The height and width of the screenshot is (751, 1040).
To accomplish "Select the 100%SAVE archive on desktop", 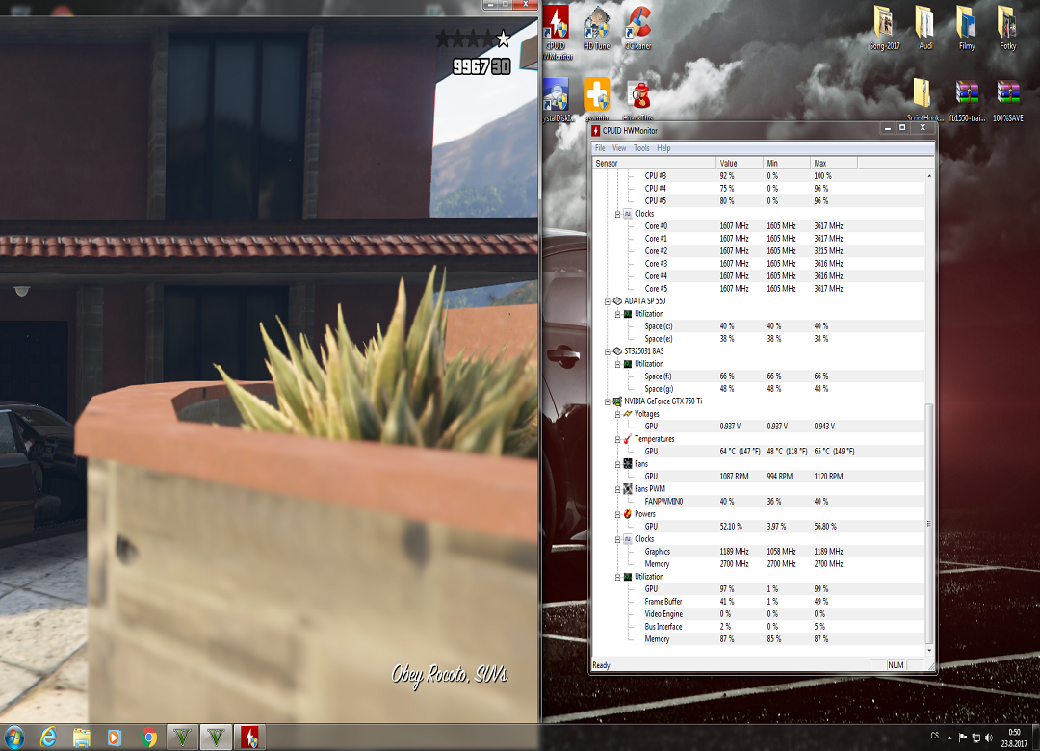I will (1008, 101).
